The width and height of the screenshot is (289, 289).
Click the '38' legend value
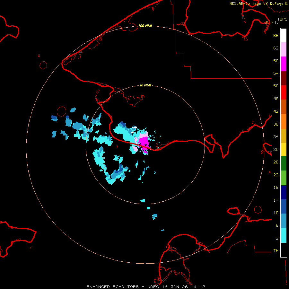276,124
